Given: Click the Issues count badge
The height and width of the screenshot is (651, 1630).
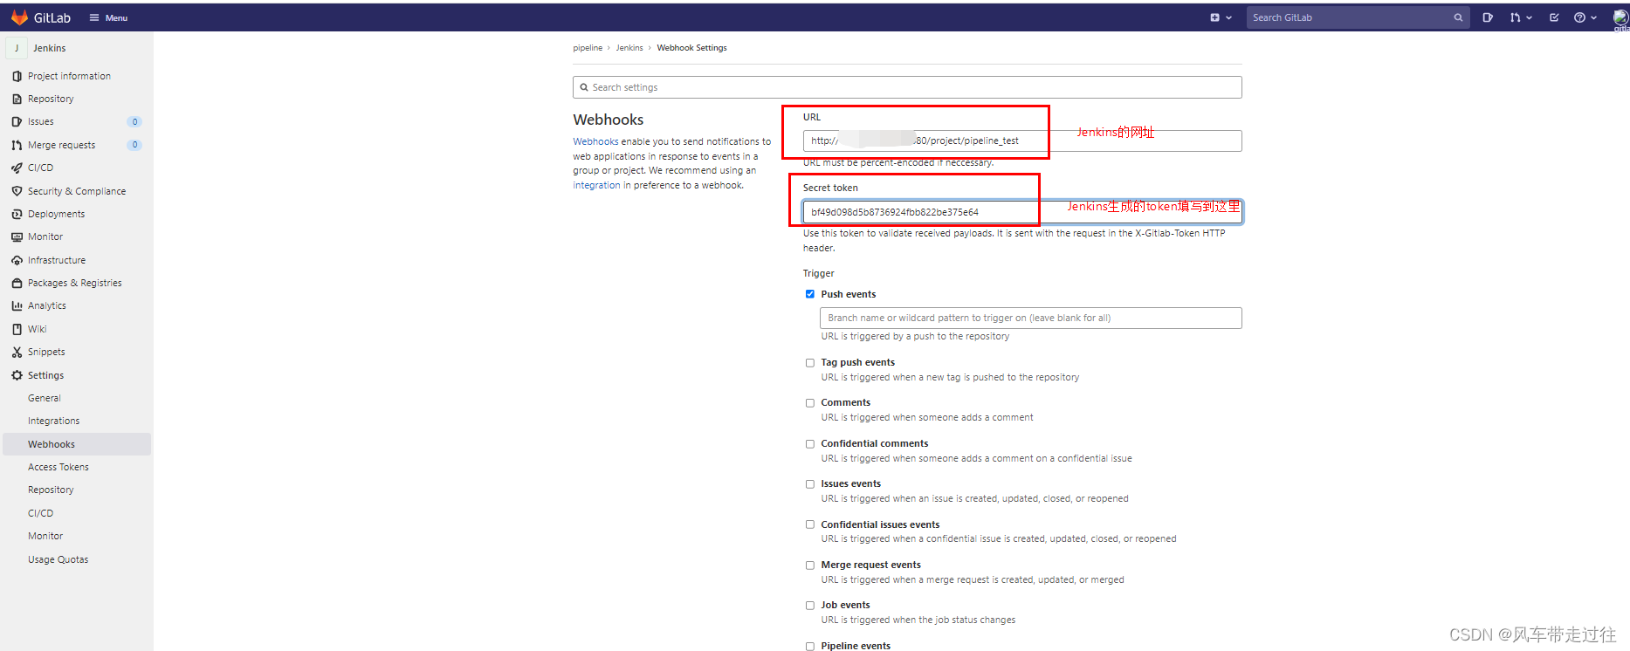Looking at the screenshot, I should coord(134,121).
